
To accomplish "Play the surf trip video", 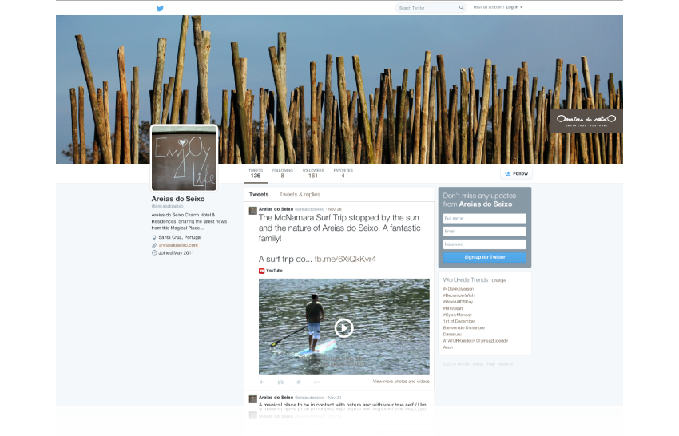I will point(343,327).
